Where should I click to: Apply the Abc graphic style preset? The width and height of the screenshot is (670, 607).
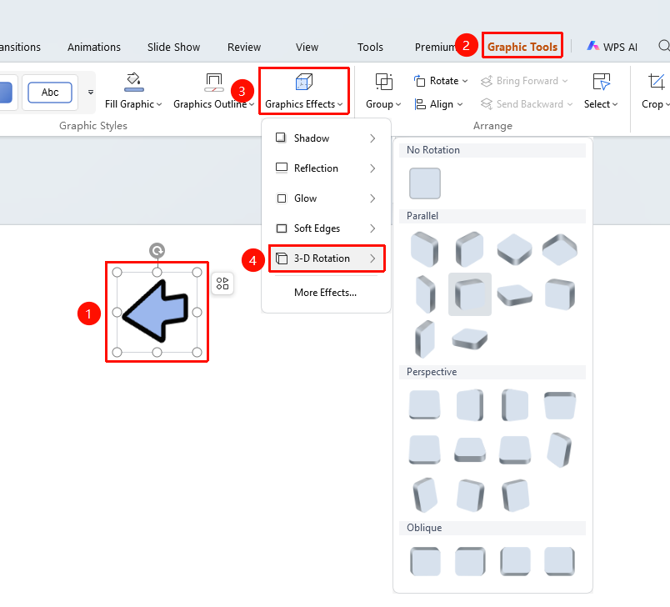[50, 93]
